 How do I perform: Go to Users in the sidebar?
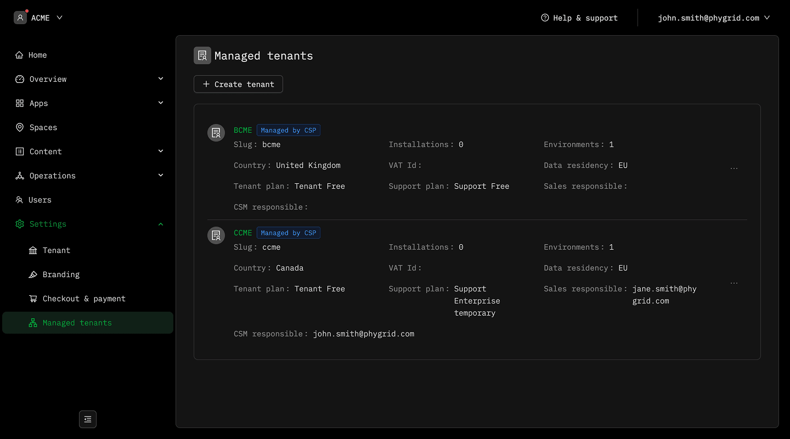tap(39, 200)
